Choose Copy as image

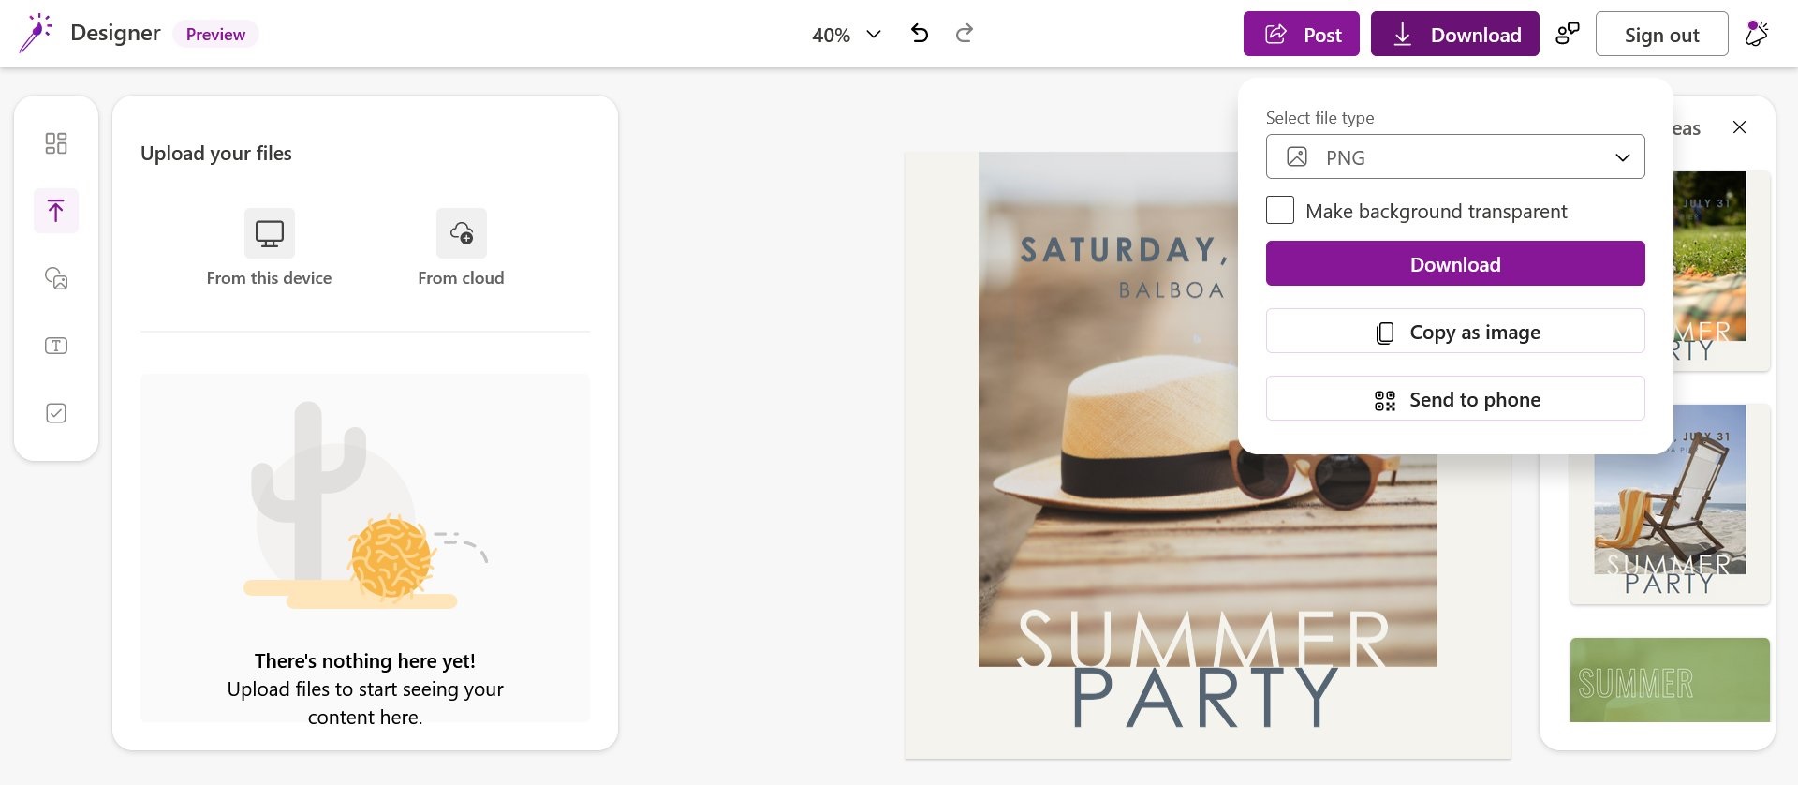click(1455, 332)
